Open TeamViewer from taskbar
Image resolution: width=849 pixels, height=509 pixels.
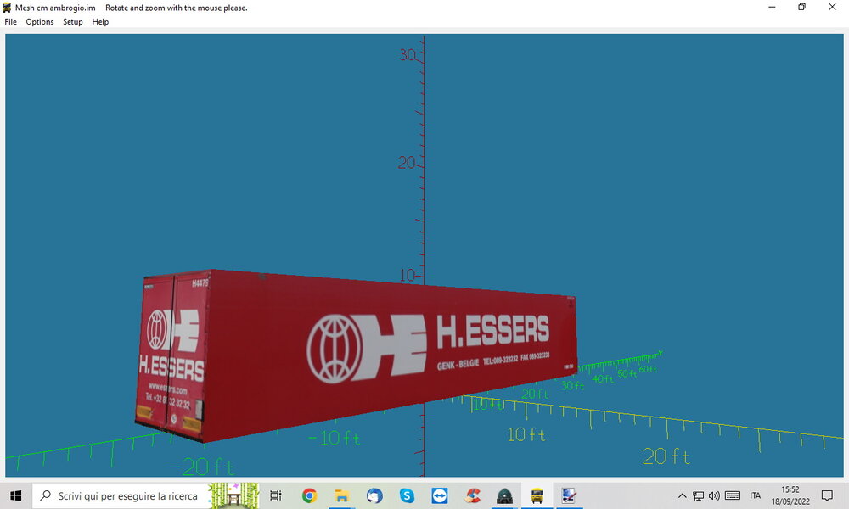point(439,495)
